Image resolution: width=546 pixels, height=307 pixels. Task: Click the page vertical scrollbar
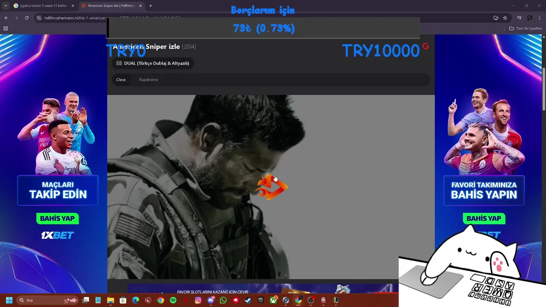(x=543, y=90)
